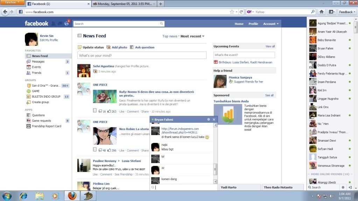Open chat with Boby Bonavite
358x201 pixels.
pos(331,40)
